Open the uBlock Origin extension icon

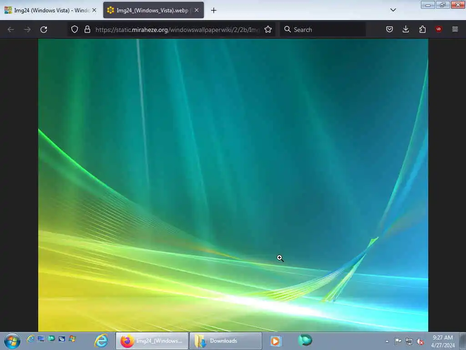pos(438,29)
